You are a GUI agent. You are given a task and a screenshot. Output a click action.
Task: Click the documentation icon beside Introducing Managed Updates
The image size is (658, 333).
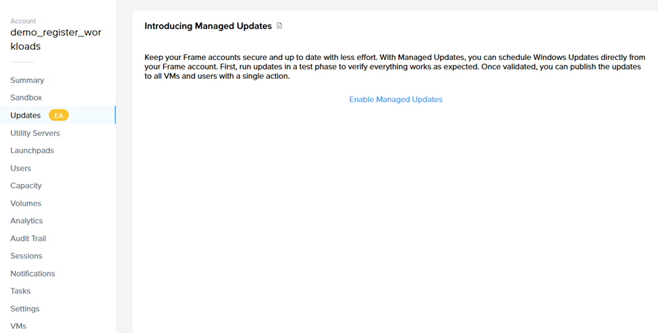click(x=279, y=26)
